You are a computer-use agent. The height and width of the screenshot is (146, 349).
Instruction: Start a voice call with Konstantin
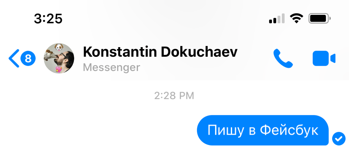click(x=283, y=58)
